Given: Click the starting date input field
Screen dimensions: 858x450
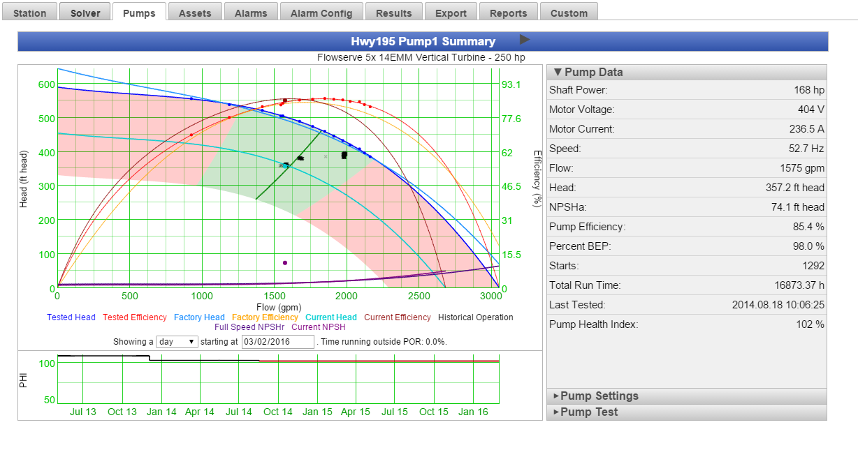Looking at the screenshot, I should [278, 342].
